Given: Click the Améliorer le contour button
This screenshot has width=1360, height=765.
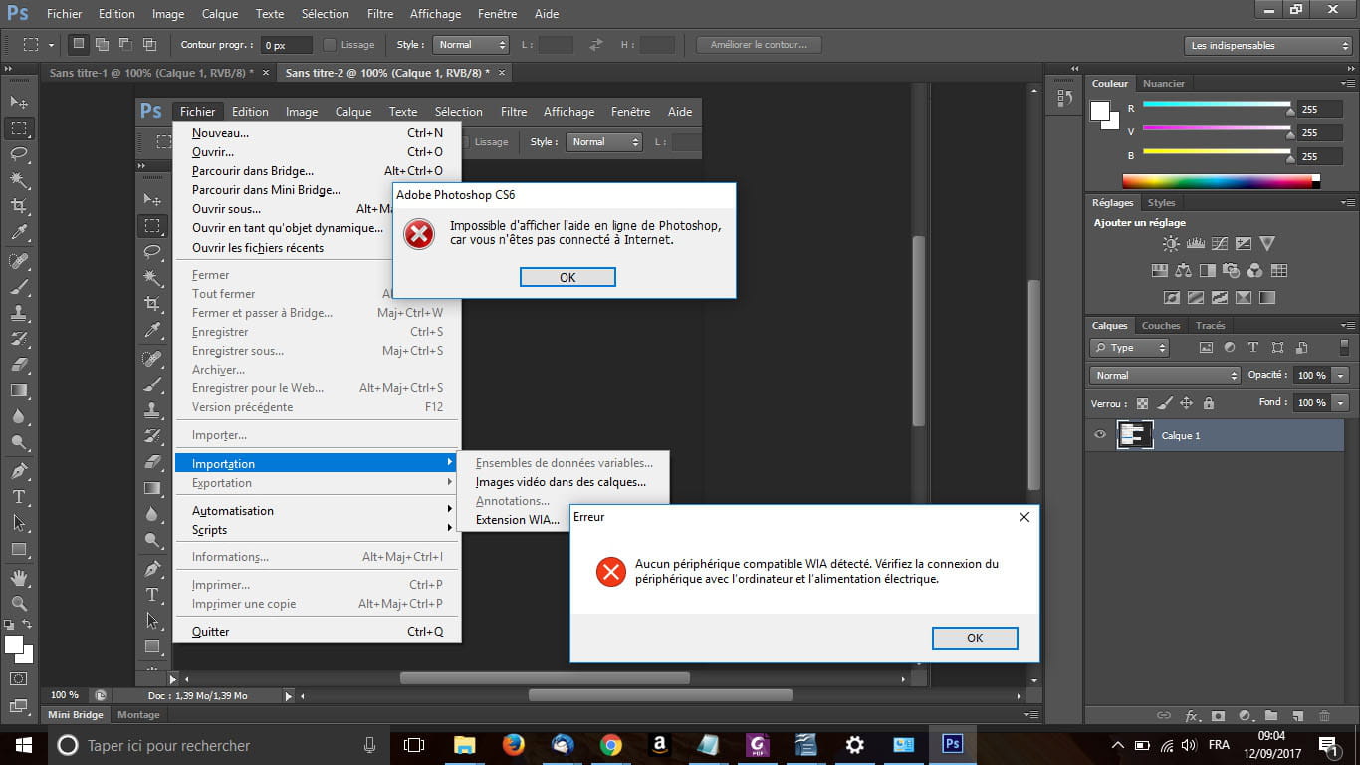Looking at the screenshot, I should (x=758, y=45).
